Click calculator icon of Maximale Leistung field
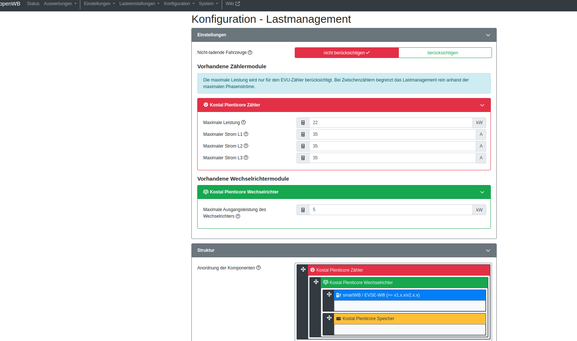Screen dimensions: 577x341 (303, 123)
